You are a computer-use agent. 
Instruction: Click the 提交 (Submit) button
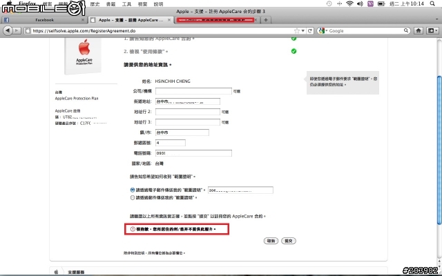[x=289, y=241]
